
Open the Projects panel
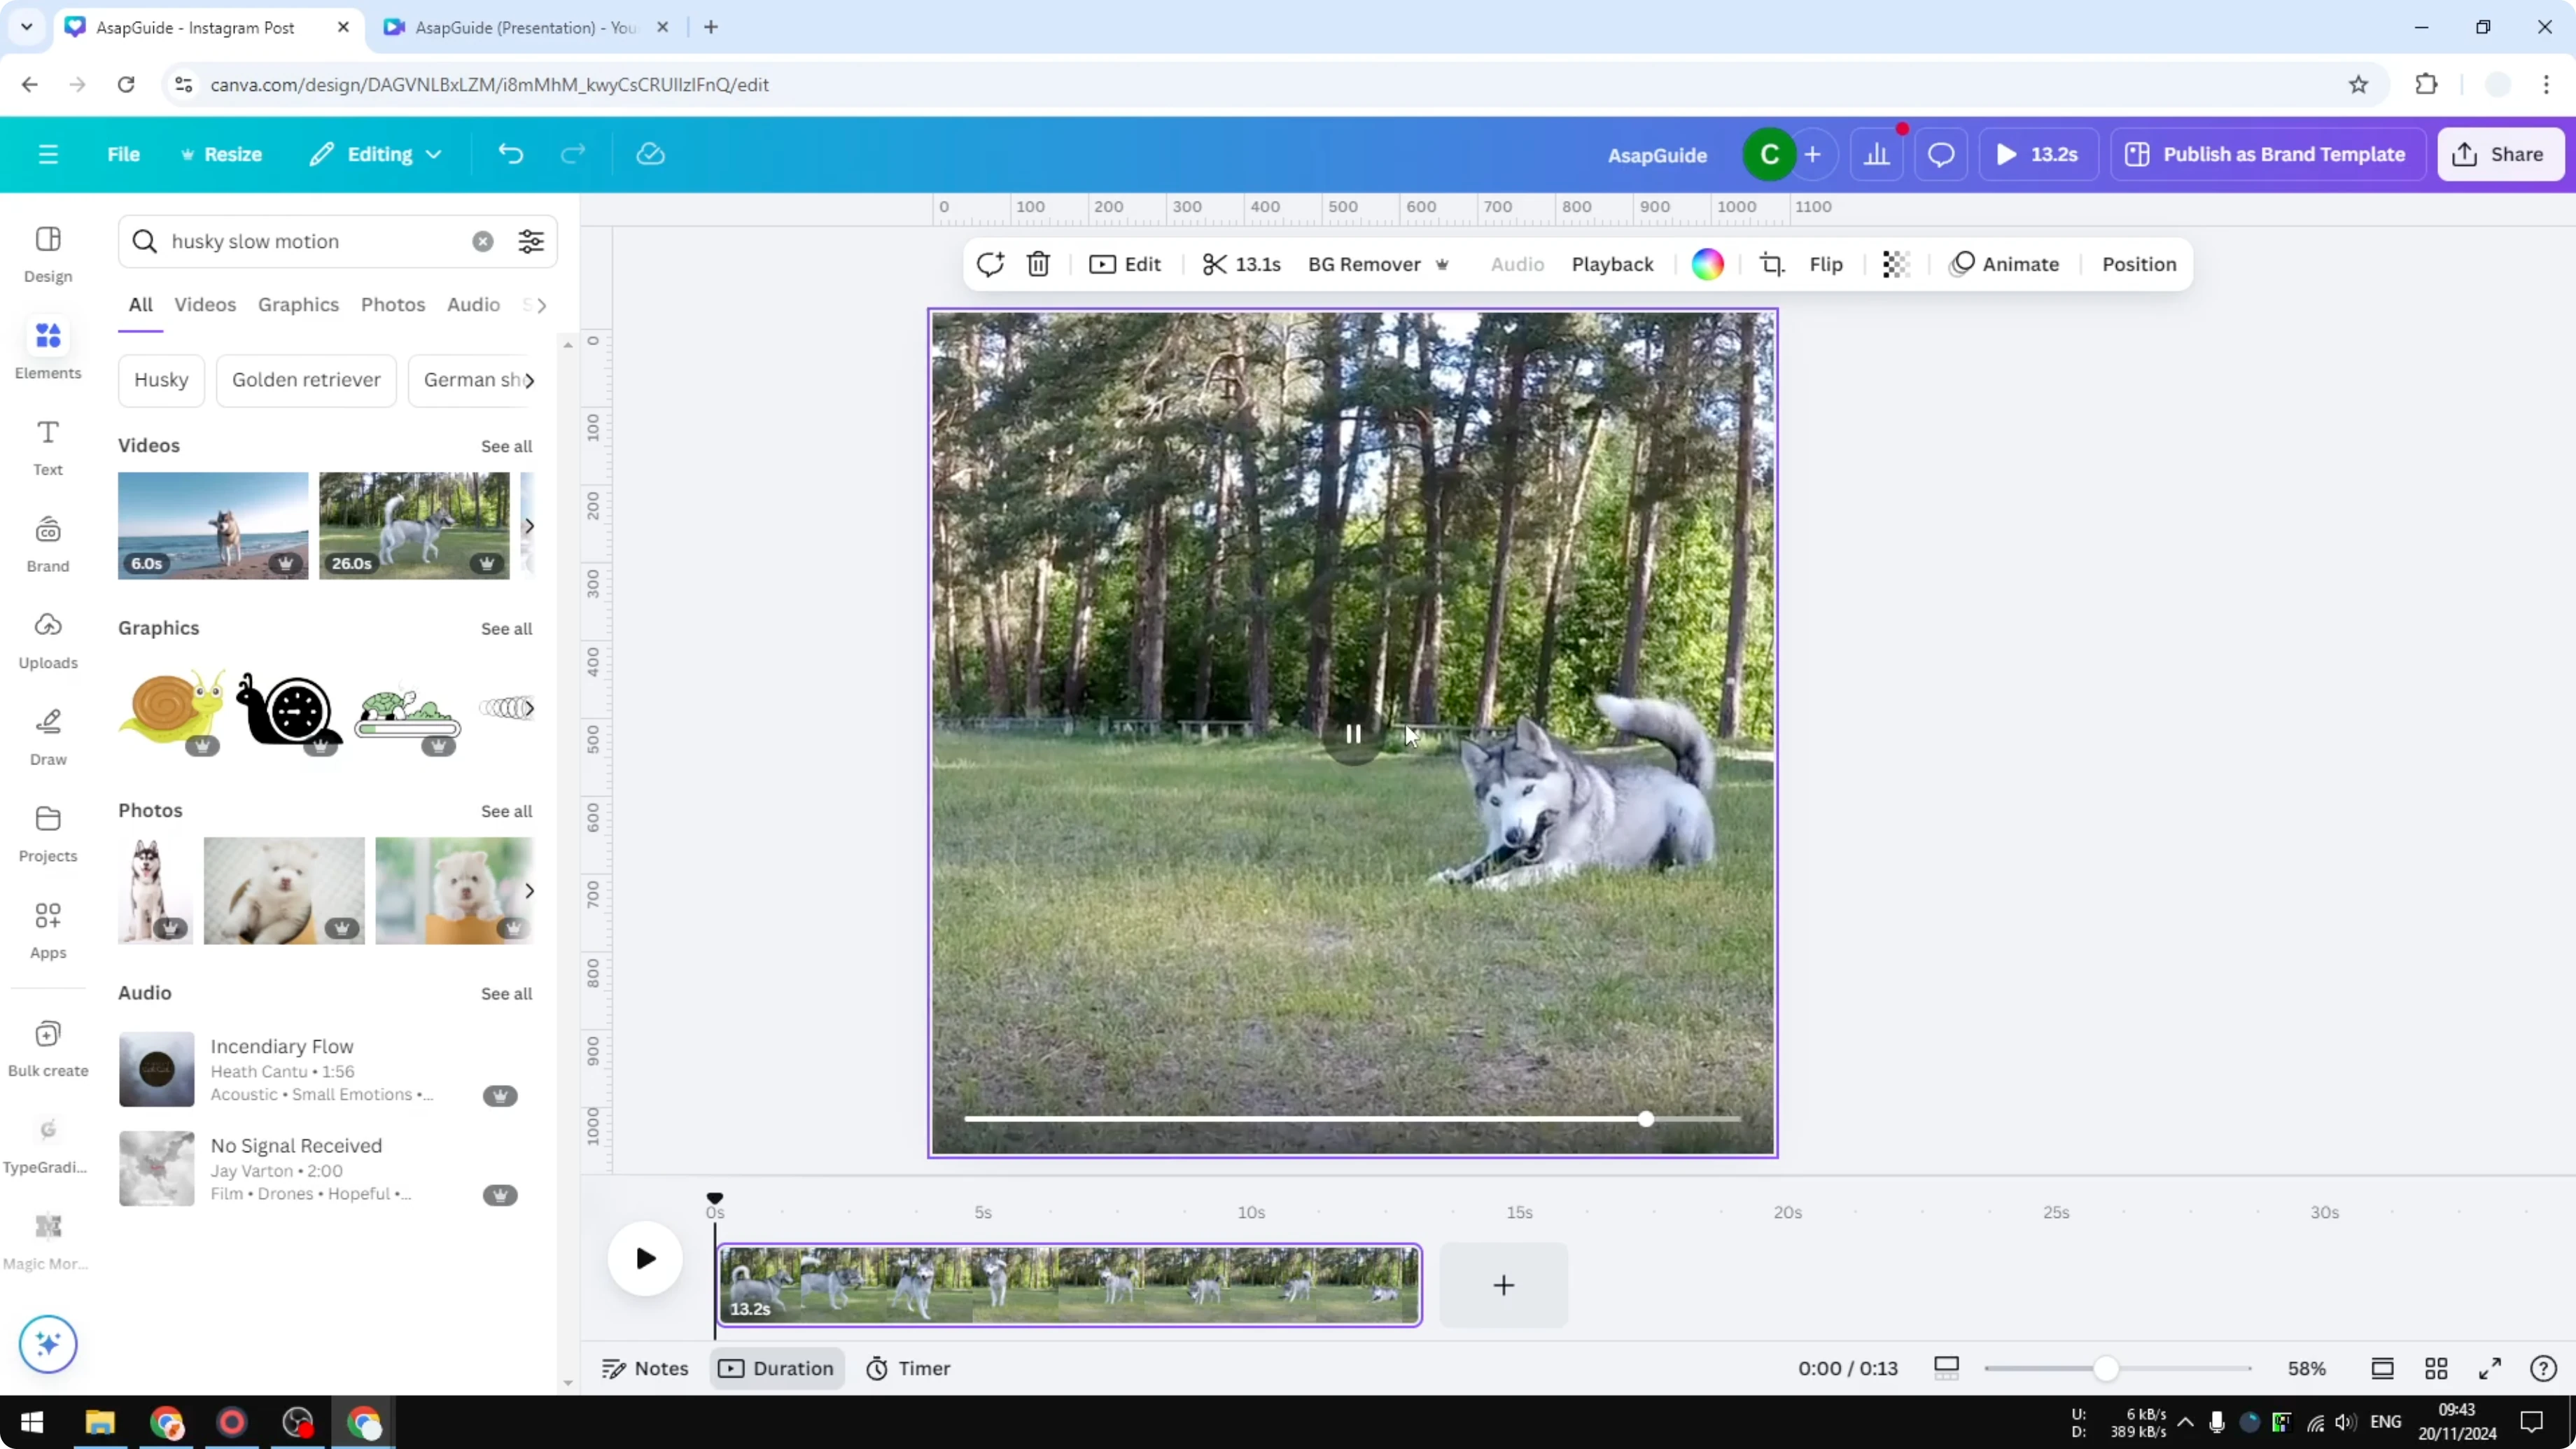click(47, 833)
